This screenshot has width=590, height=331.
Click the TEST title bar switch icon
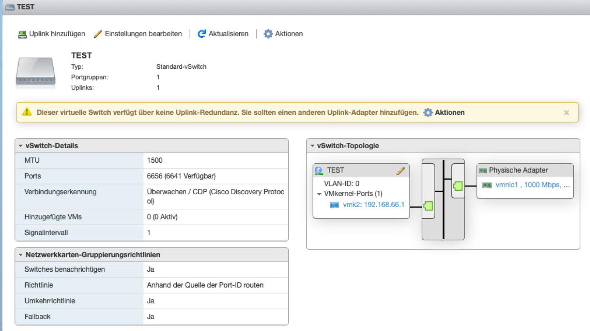click(10, 7)
